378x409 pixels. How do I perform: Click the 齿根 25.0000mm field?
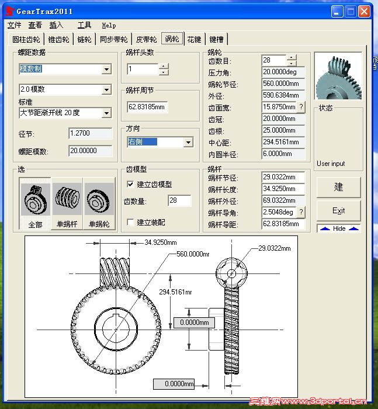(283, 130)
